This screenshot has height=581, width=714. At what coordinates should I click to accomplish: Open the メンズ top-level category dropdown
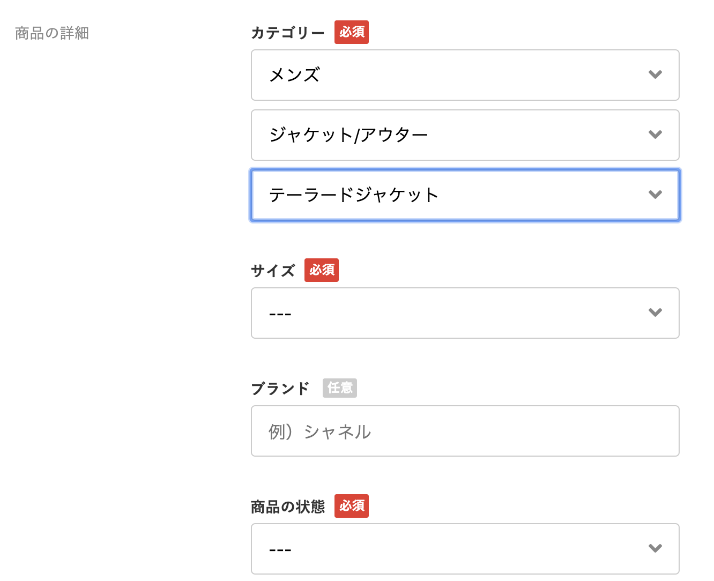(x=465, y=75)
